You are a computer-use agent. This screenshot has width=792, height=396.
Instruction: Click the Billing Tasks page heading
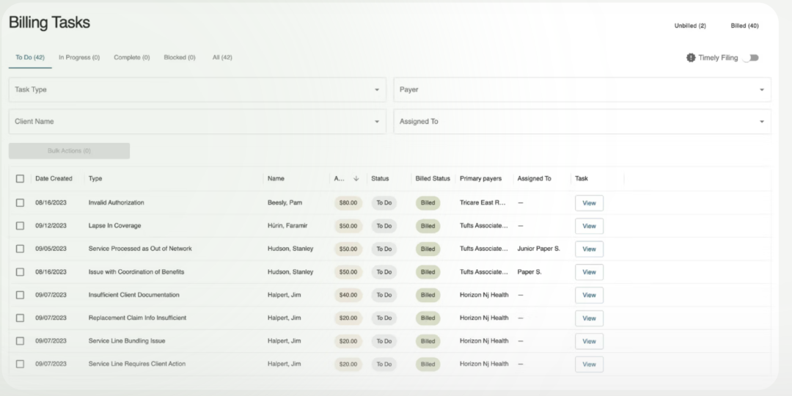[50, 23]
